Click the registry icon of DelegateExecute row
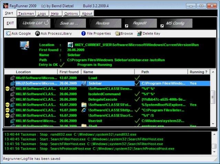Viewport: 220px width, 164px height. tap(13, 100)
